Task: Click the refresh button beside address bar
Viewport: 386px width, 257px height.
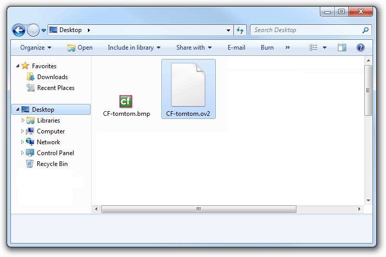Action: click(240, 30)
